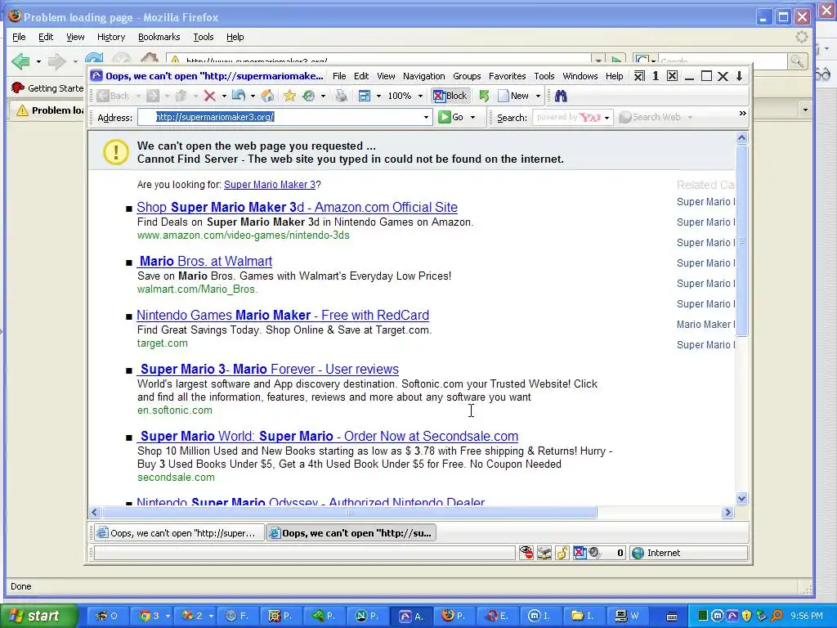Image resolution: width=837 pixels, height=628 pixels.
Task: Switch to the Firefox taskbar button
Action: [x=454, y=616]
